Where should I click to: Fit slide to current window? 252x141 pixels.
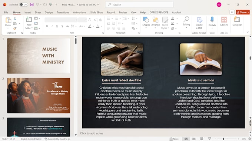click(x=250, y=139)
